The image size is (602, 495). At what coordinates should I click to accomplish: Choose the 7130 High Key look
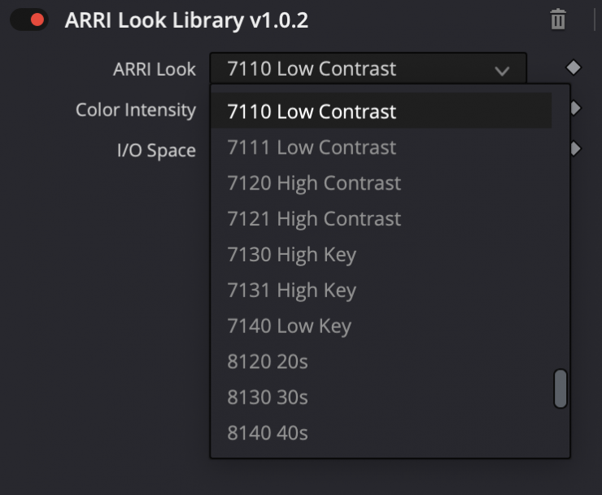click(x=382, y=254)
